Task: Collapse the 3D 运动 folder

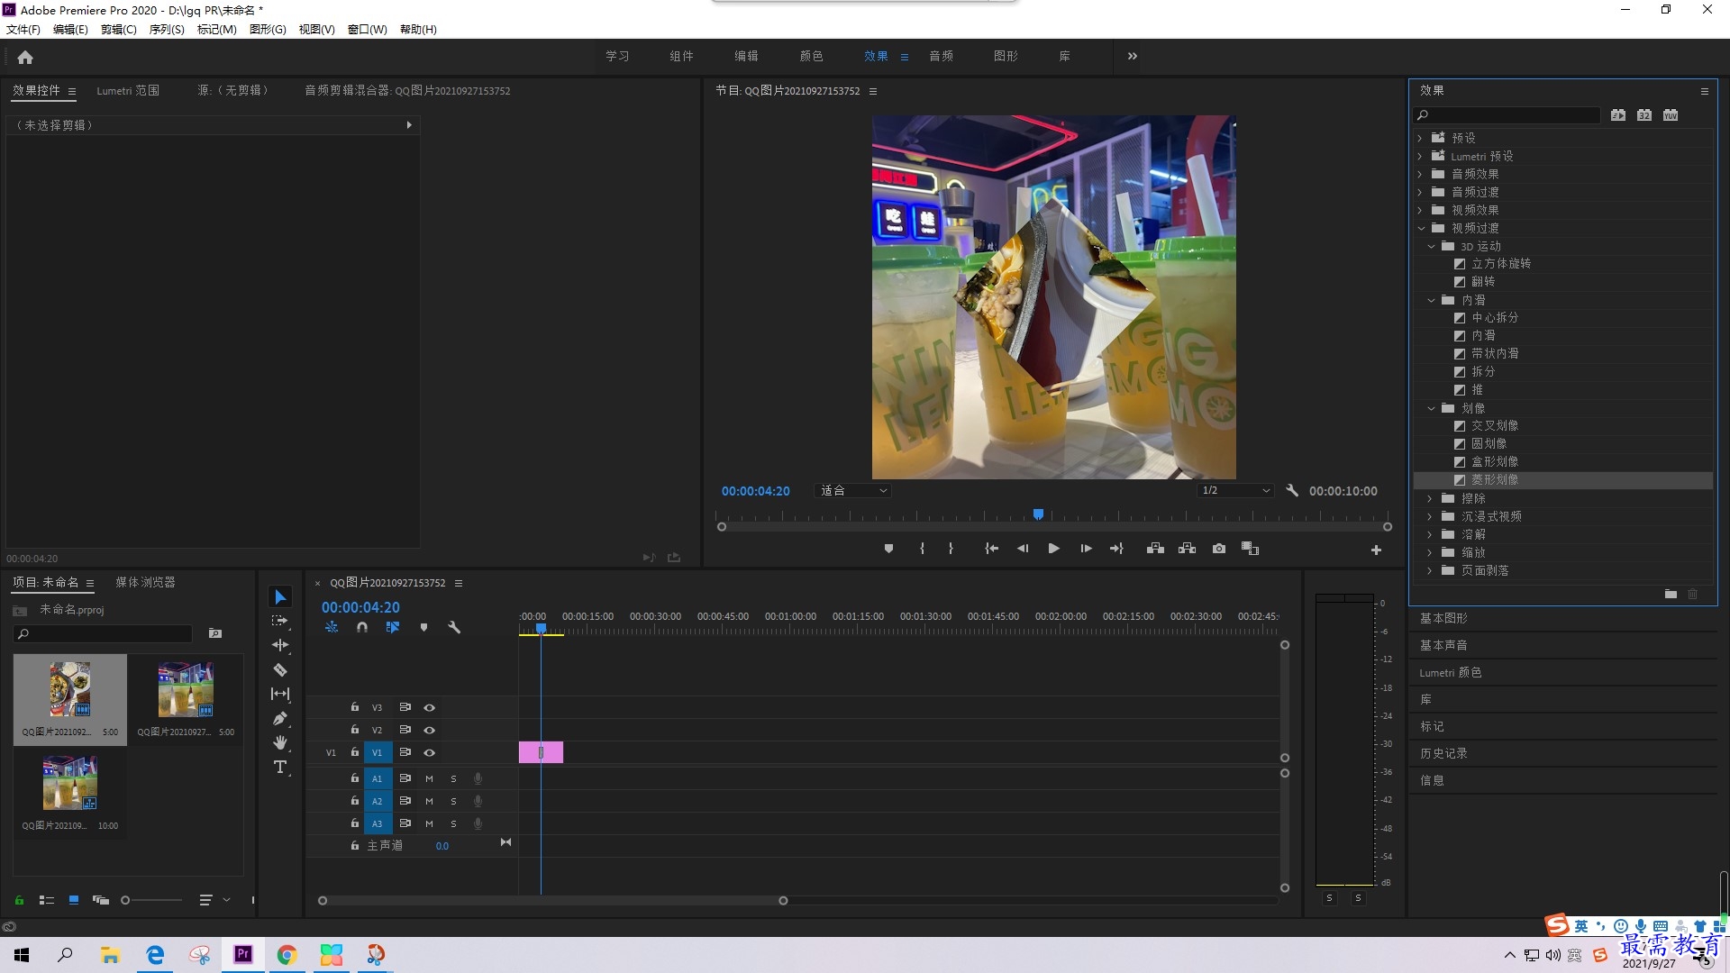Action: tap(1431, 246)
